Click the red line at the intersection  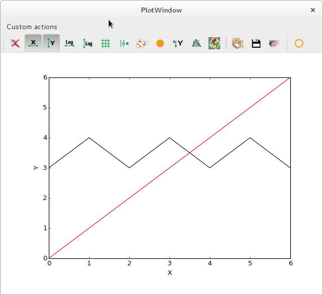pyautogui.click(x=190, y=153)
